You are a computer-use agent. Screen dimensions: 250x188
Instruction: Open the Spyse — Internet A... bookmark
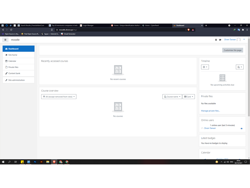click(50, 34)
